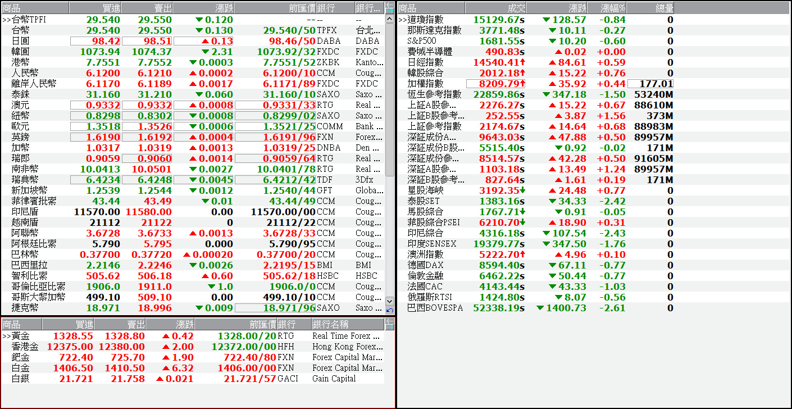This screenshot has height=409, width=792.
Task: Select the 南非幣 currency row
Action: click(193, 169)
